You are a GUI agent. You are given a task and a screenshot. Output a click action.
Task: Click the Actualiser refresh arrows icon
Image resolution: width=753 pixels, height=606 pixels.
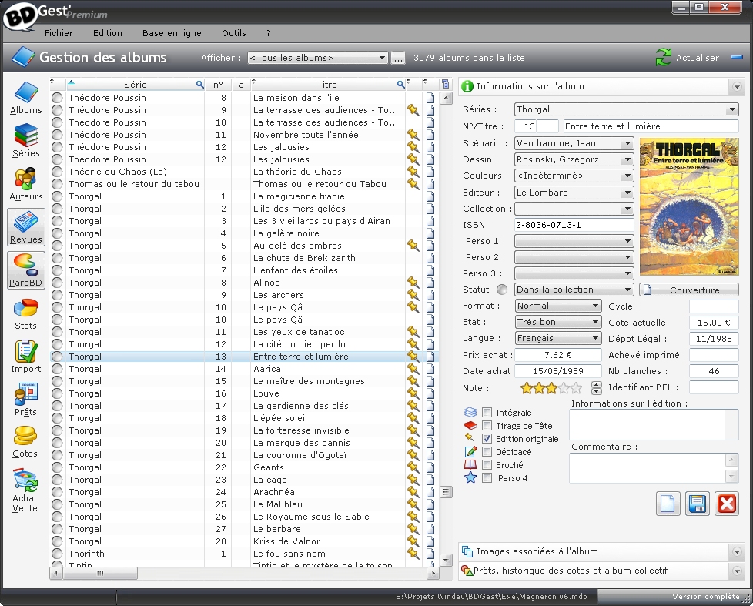pos(663,57)
